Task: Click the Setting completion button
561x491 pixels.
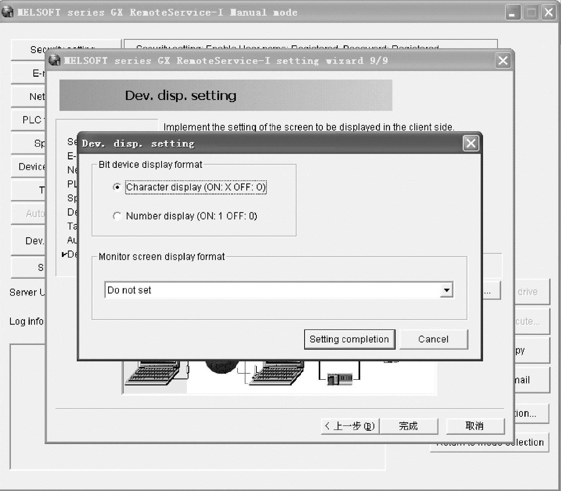Action: tap(349, 339)
